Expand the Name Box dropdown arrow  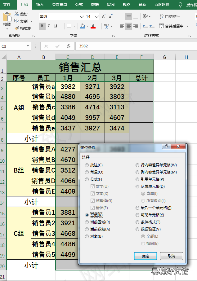click(x=28, y=46)
